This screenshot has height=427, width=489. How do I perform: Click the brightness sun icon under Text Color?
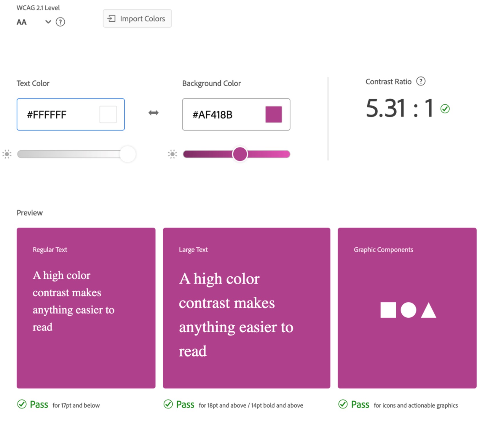(7, 154)
